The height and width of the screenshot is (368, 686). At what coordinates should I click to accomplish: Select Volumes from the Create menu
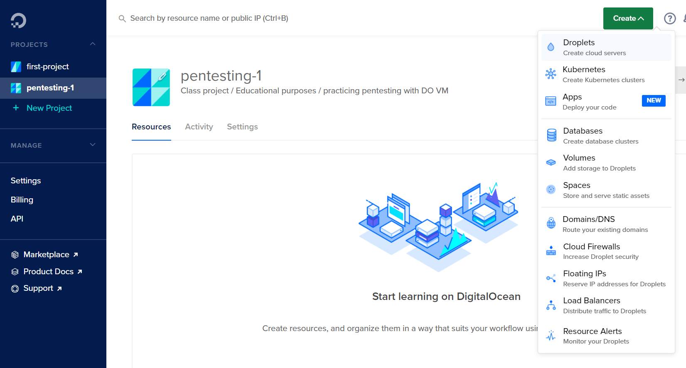(x=579, y=162)
